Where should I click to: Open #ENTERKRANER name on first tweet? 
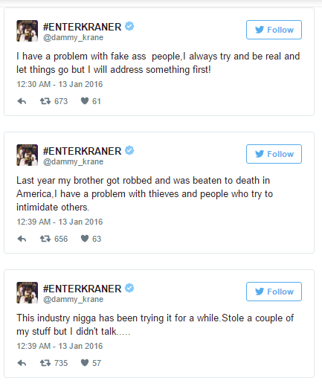click(x=83, y=27)
